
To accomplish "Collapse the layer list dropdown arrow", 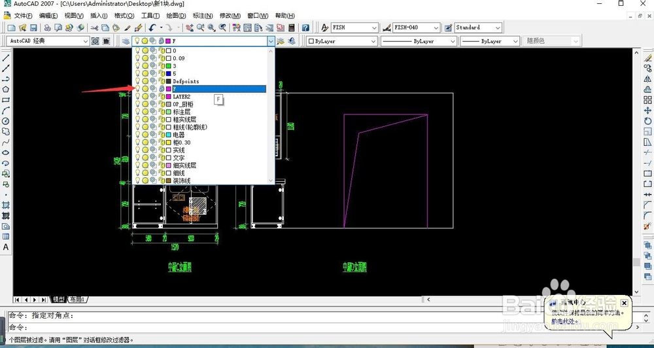I will tap(271, 41).
